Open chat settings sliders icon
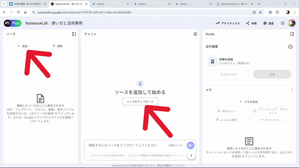This screenshot has height=168, width=299. [x=195, y=34]
